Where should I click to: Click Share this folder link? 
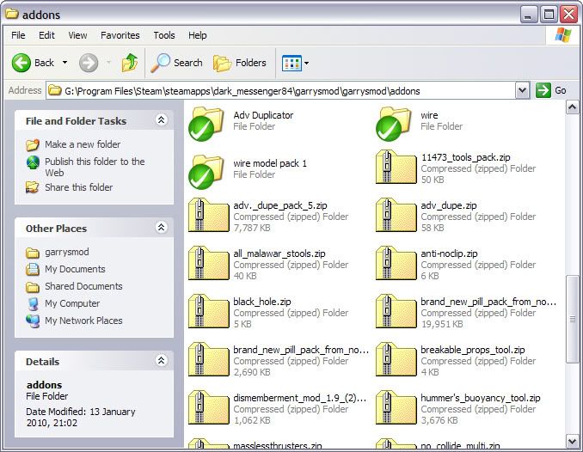[x=78, y=187]
